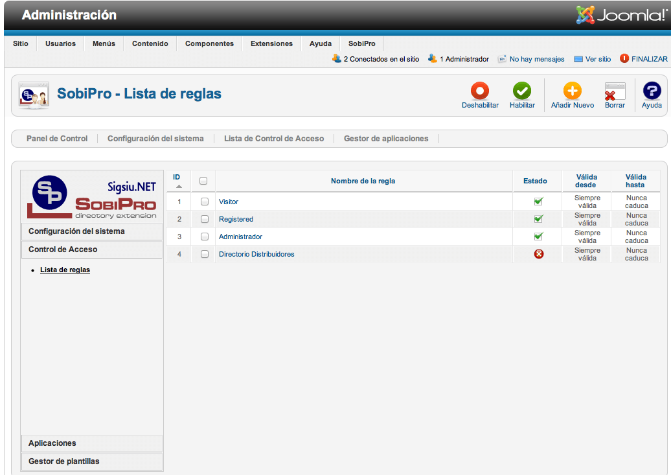This screenshot has height=475, width=671.
Task: Open the SobiPro menu
Action: [361, 43]
